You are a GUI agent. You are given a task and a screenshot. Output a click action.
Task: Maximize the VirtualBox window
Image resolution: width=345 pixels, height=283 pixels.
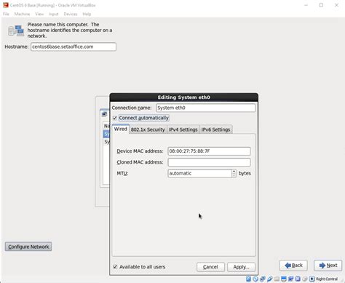321,5
